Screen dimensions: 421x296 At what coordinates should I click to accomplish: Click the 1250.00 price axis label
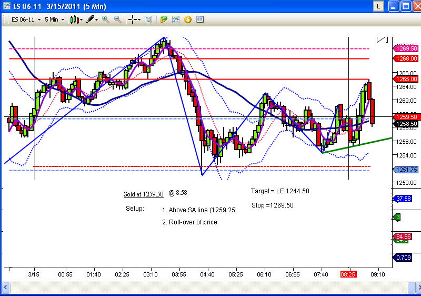(x=406, y=183)
